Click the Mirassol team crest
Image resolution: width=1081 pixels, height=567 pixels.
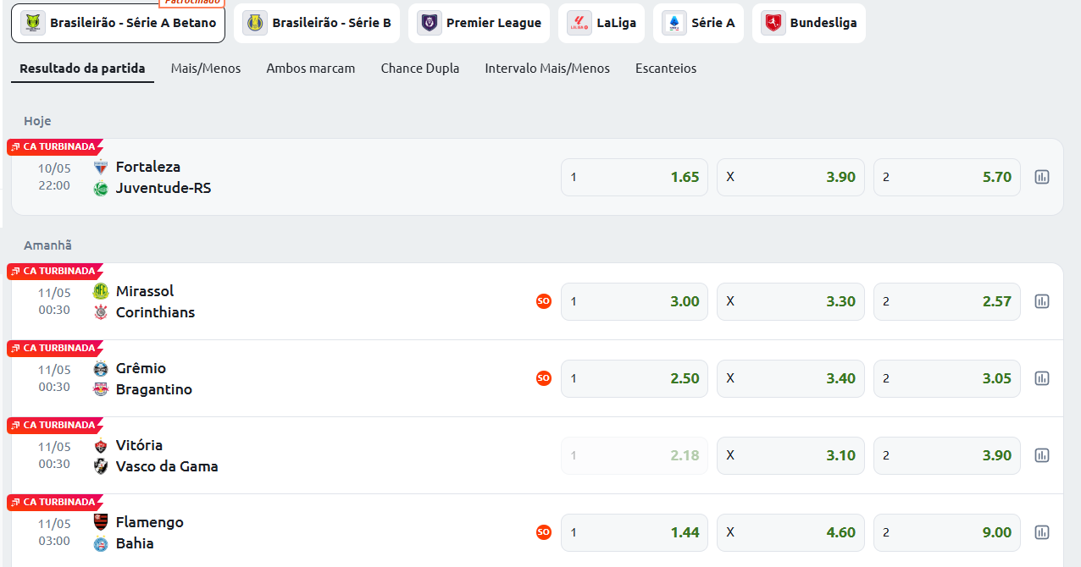[101, 291]
